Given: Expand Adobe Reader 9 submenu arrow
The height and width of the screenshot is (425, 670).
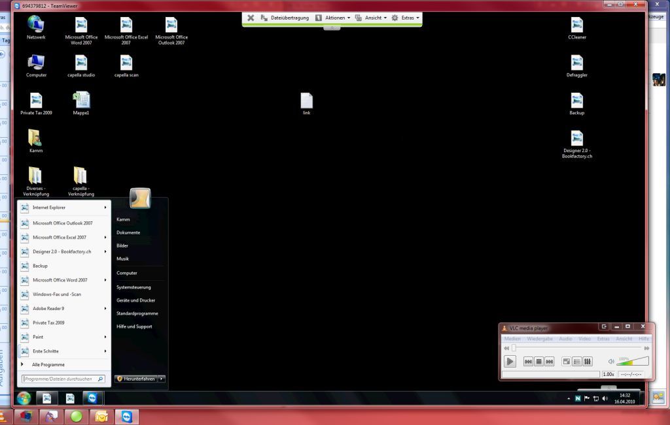Looking at the screenshot, I should [105, 309].
